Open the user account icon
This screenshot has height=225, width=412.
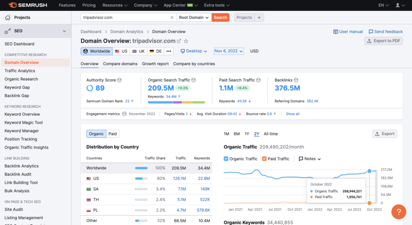click(398, 5)
